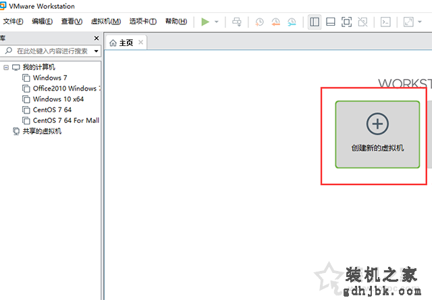The image size is (432, 300).
Task: Open the 查看(V) menu
Action: pyautogui.click(x=72, y=21)
